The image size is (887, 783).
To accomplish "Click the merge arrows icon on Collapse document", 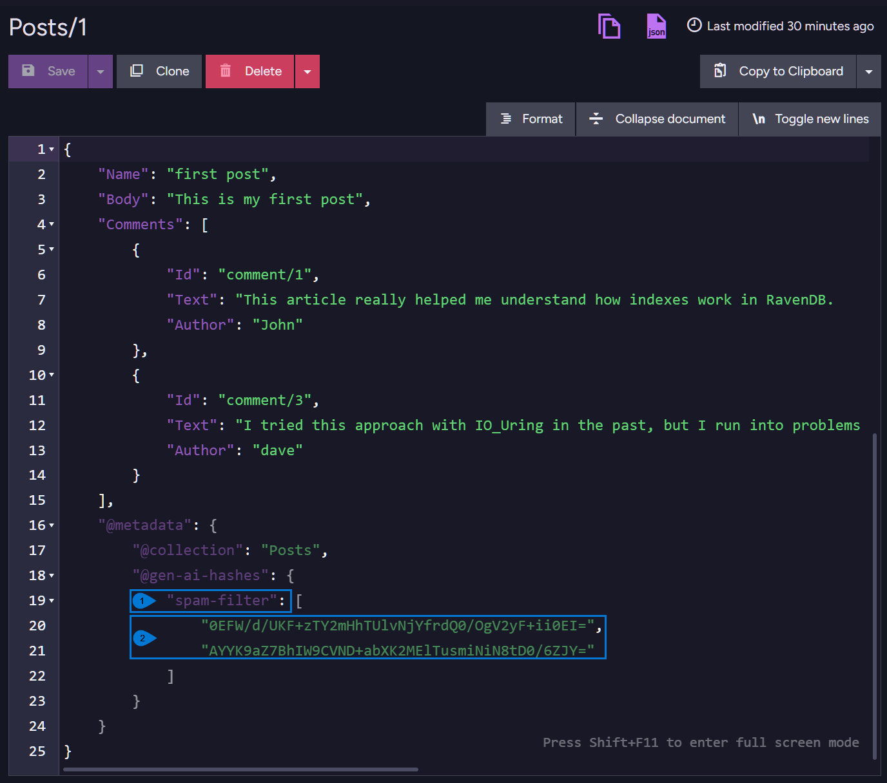I will coord(596,119).
